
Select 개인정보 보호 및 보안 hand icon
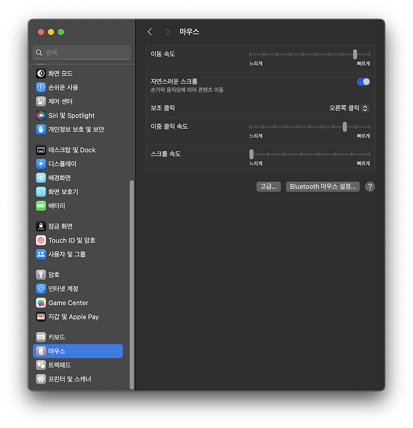click(41, 129)
